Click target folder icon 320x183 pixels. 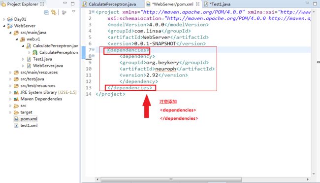(x=16, y=112)
